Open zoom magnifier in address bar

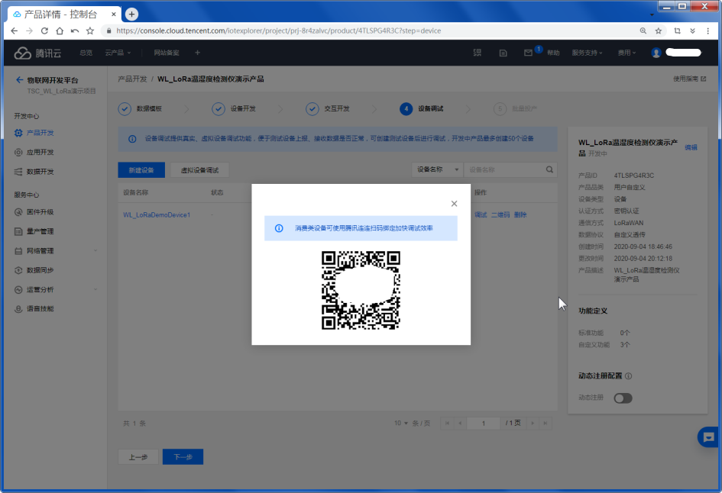(x=643, y=31)
